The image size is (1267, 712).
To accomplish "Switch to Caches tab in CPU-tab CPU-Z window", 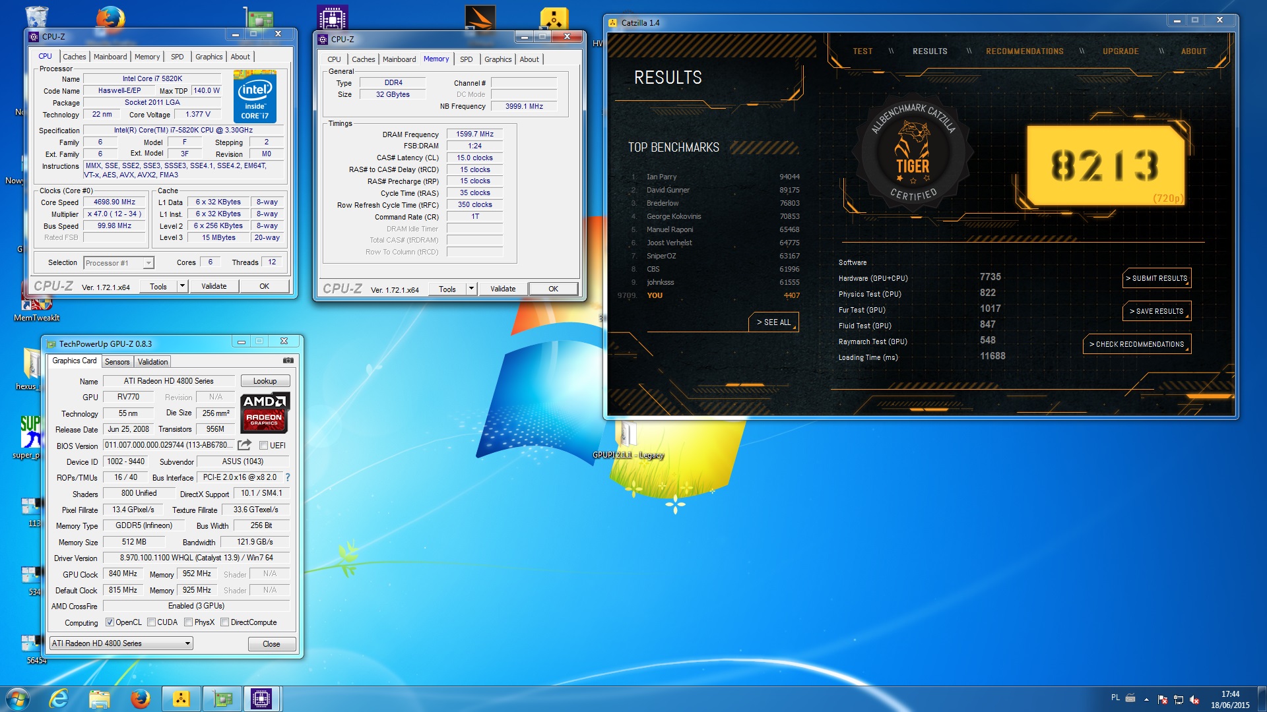I will tap(74, 57).
